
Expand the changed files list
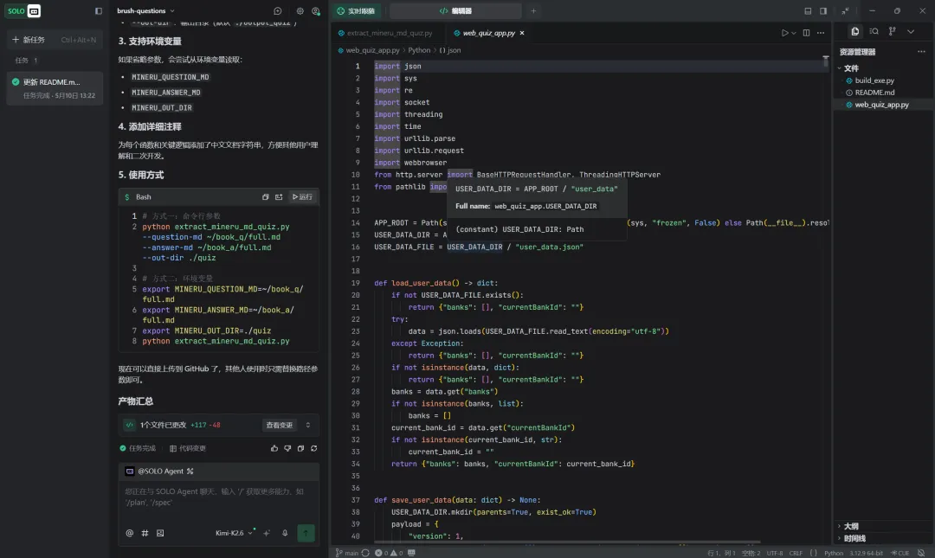pos(308,425)
